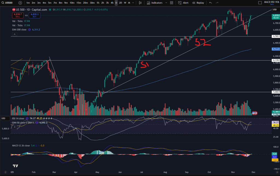Click the Nov time axis label

[x=233, y=172]
